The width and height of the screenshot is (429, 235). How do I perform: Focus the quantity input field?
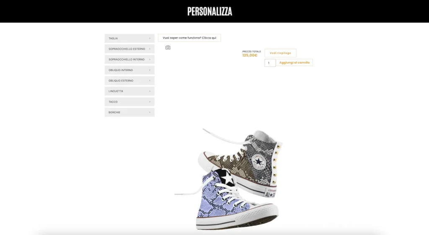point(270,63)
